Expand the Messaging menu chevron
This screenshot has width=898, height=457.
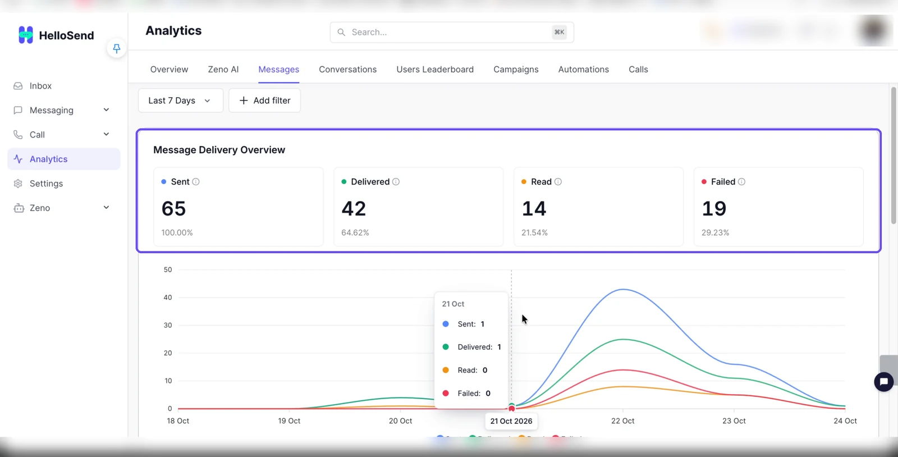click(x=106, y=110)
